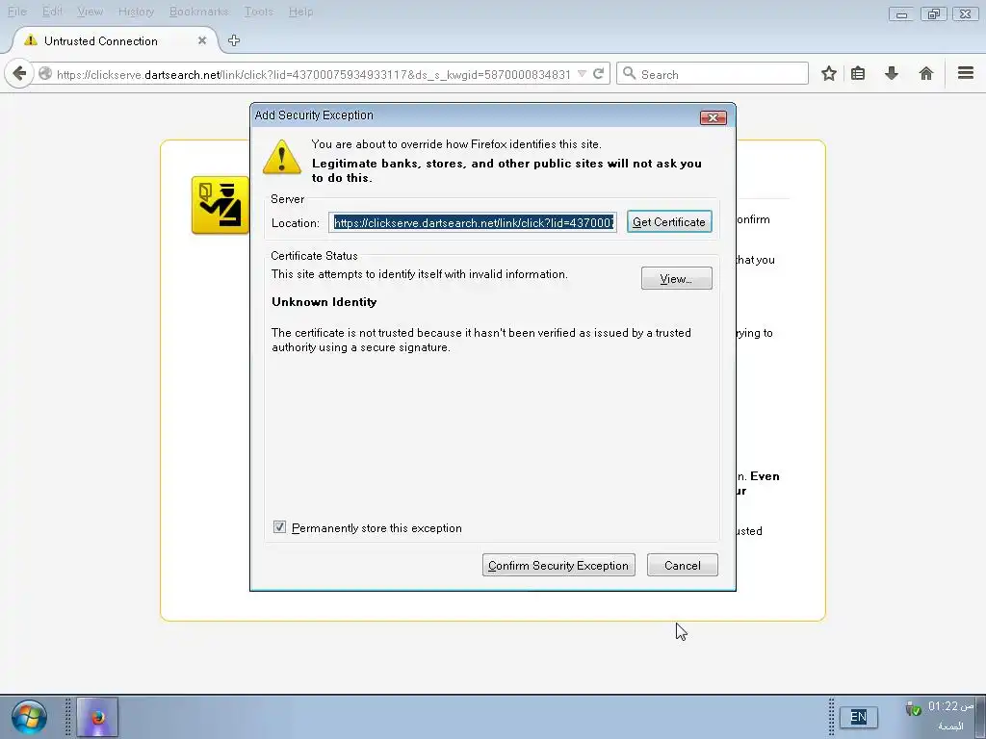Open the Downloads arrow icon
986x739 pixels.
click(891, 73)
